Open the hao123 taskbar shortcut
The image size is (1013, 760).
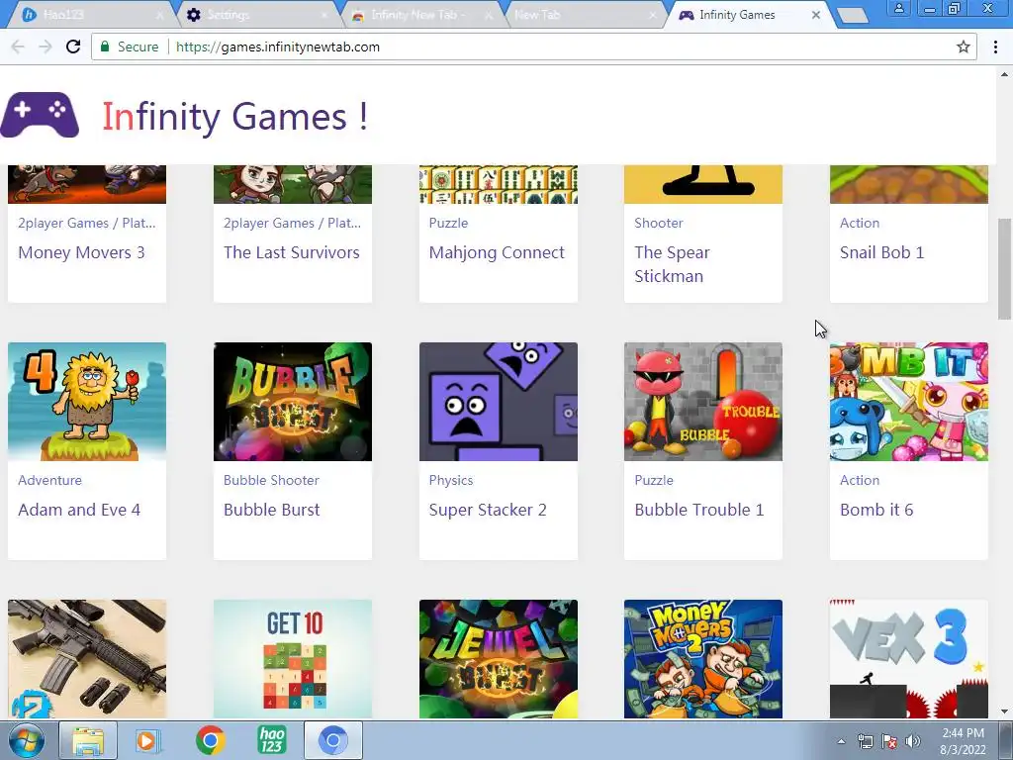pos(271,740)
